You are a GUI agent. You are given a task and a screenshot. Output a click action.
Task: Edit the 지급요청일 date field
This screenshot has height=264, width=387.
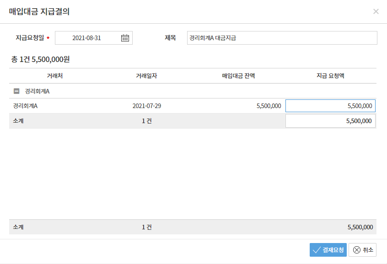point(87,38)
